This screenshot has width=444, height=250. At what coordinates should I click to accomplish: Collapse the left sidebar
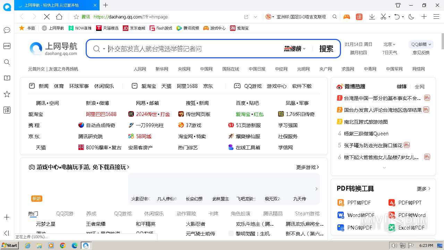coord(7,233)
